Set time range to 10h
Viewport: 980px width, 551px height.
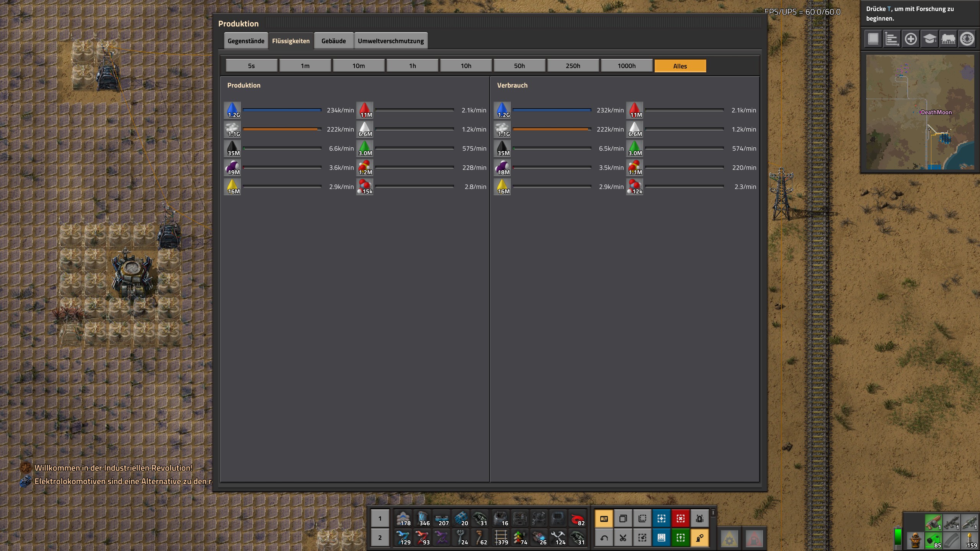point(466,66)
